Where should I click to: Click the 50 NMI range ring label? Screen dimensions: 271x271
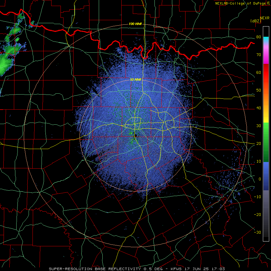pyautogui.click(x=135, y=79)
